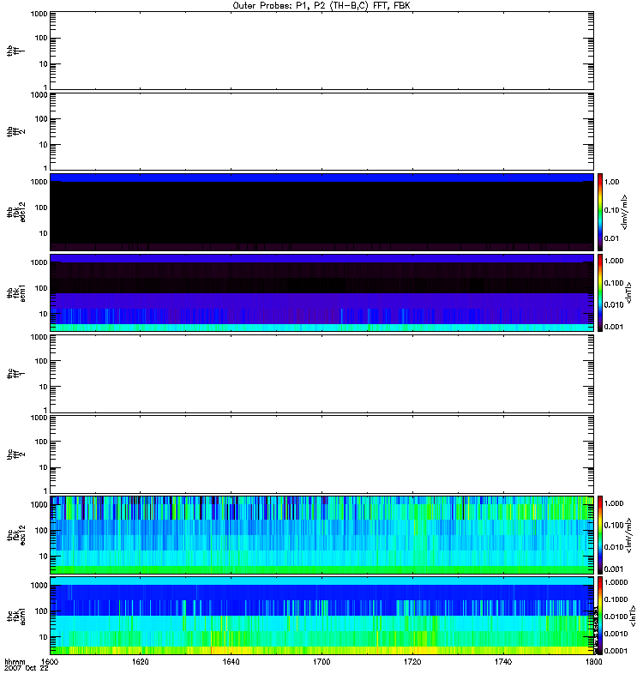Click inside the empty thb fff 1 panel
The width and height of the screenshot is (643, 686).
click(x=321, y=50)
